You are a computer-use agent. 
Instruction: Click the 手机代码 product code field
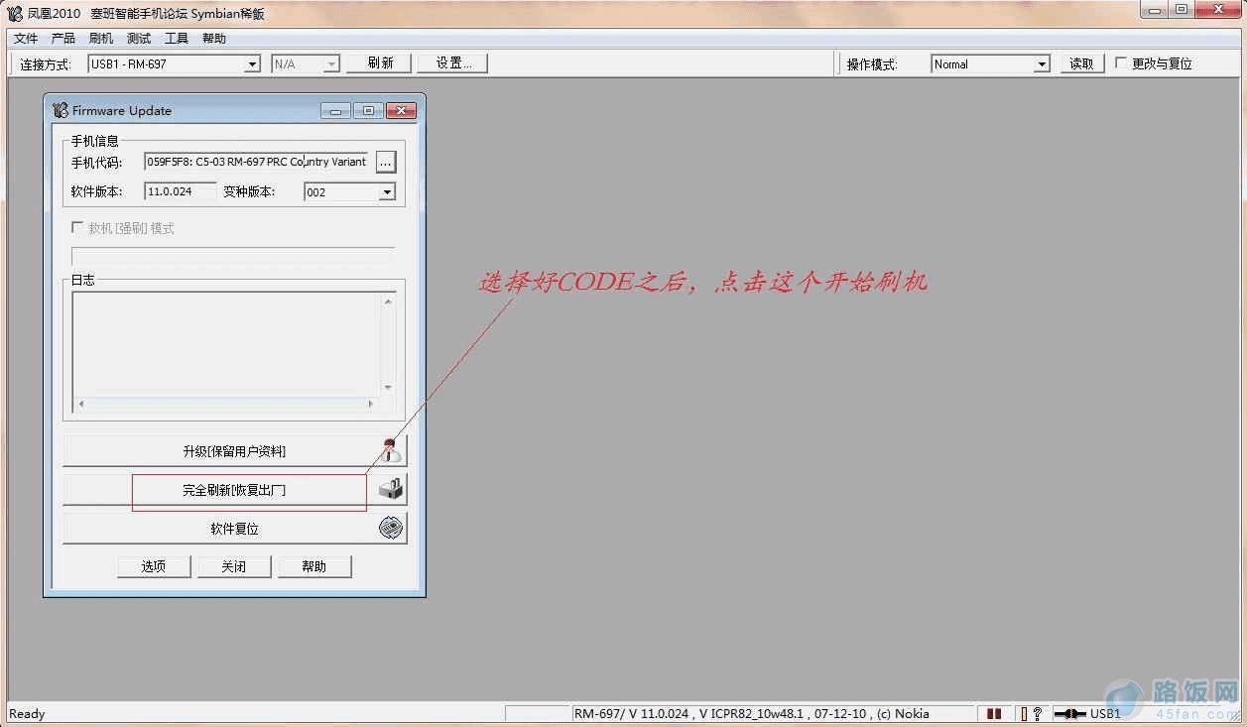tap(257, 162)
